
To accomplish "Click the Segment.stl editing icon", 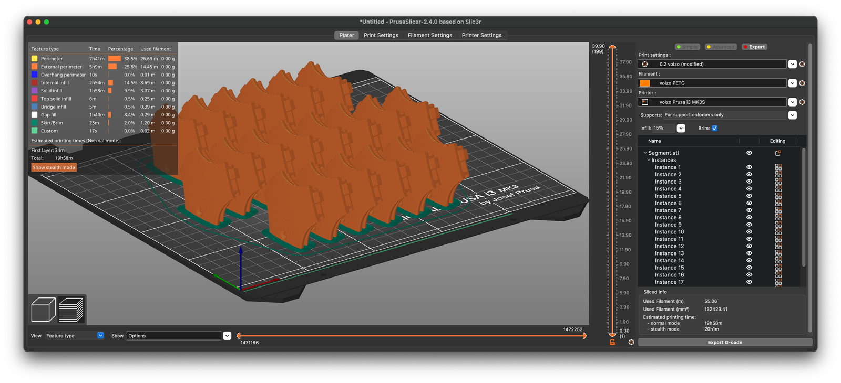I will pyautogui.click(x=778, y=153).
